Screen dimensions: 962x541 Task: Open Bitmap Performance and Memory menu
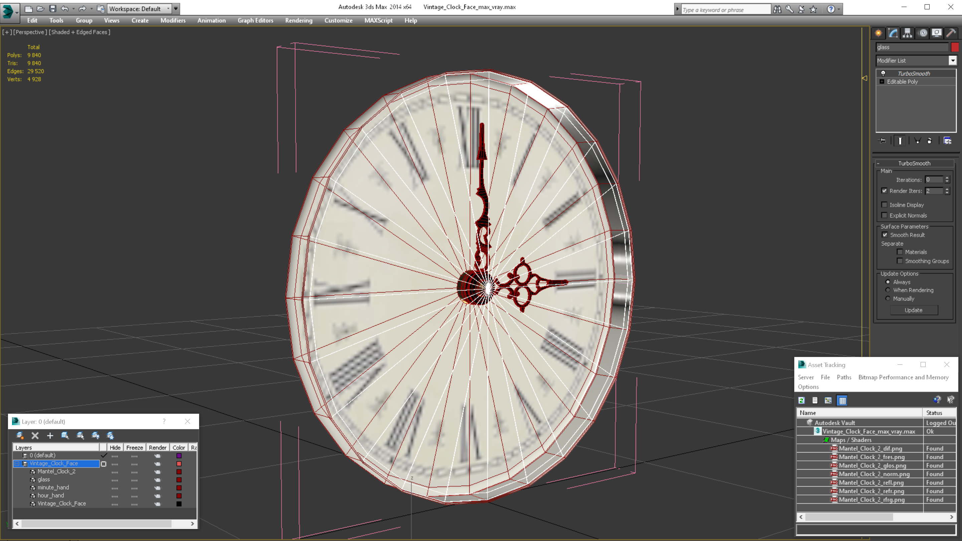click(903, 377)
